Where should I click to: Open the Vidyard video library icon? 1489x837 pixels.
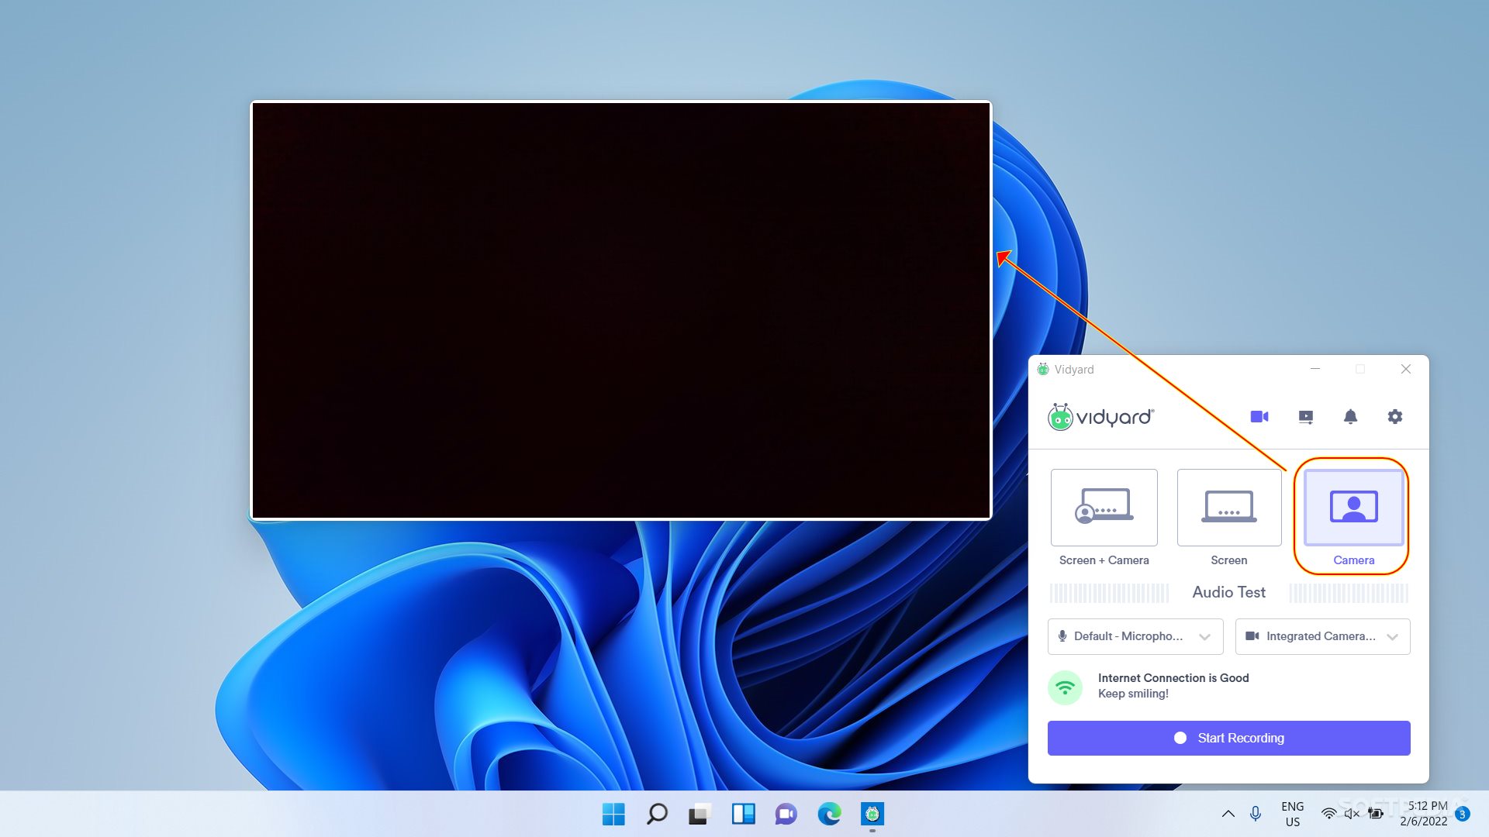(x=1306, y=417)
